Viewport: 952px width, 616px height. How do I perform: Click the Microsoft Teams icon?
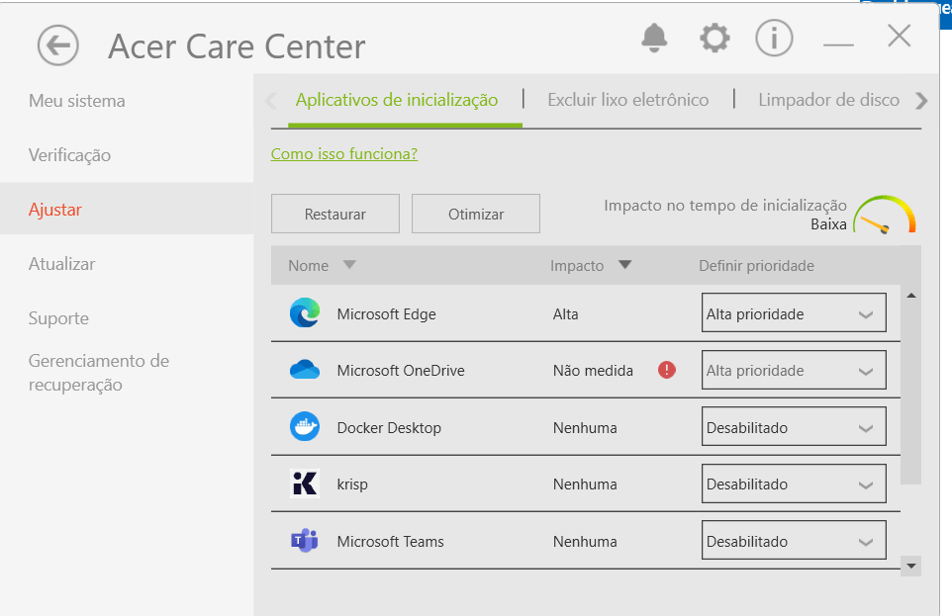pos(305,540)
